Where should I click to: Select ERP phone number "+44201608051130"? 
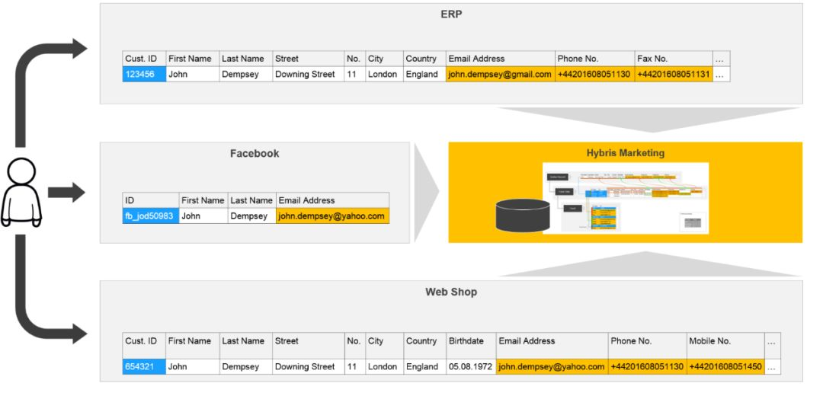(x=594, y=75)
